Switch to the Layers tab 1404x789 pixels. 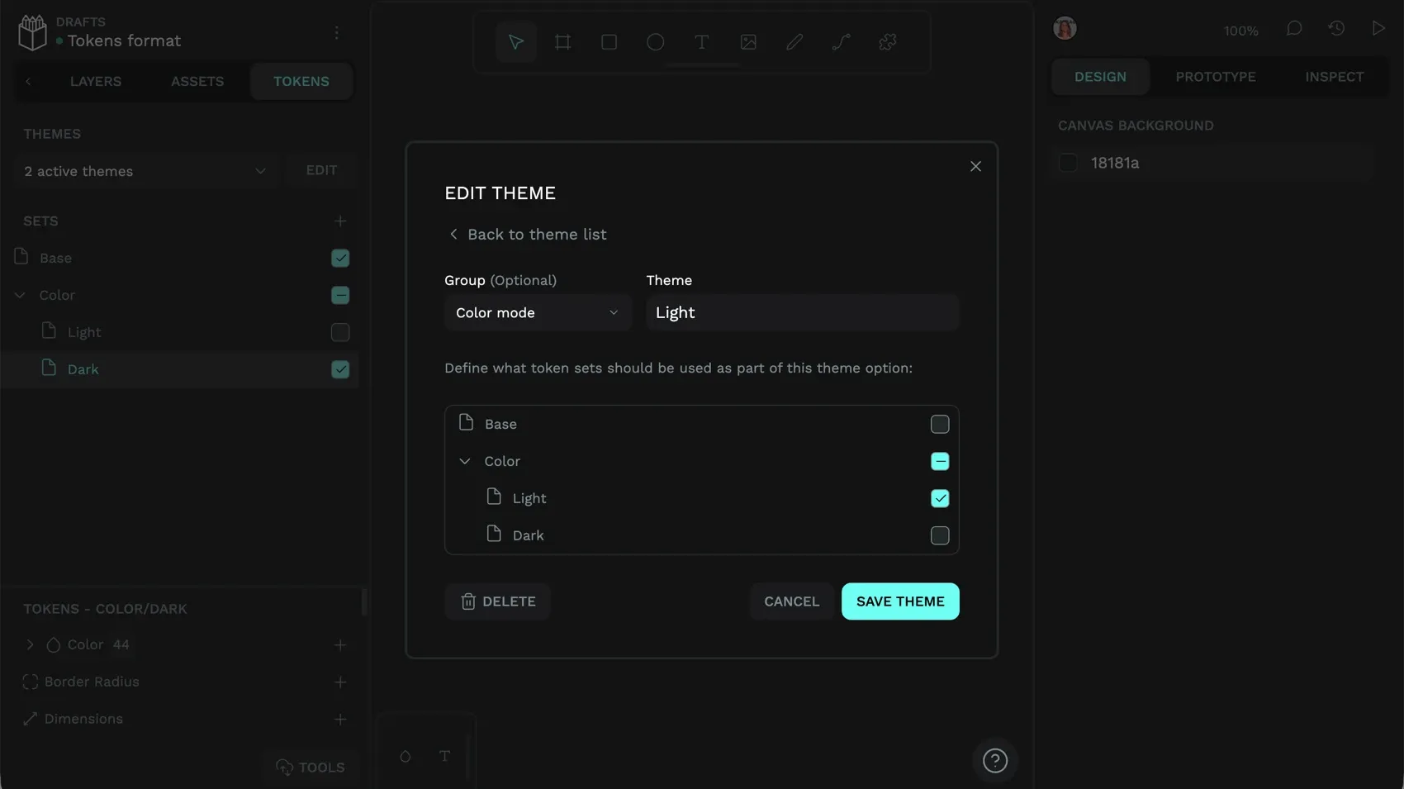[95, 81]
